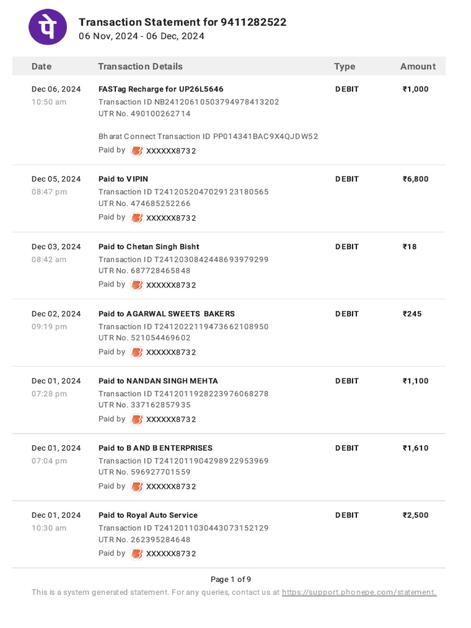Click the Amount column header
The height and width of the screenshot is (628, 471).
coord(418,66)
